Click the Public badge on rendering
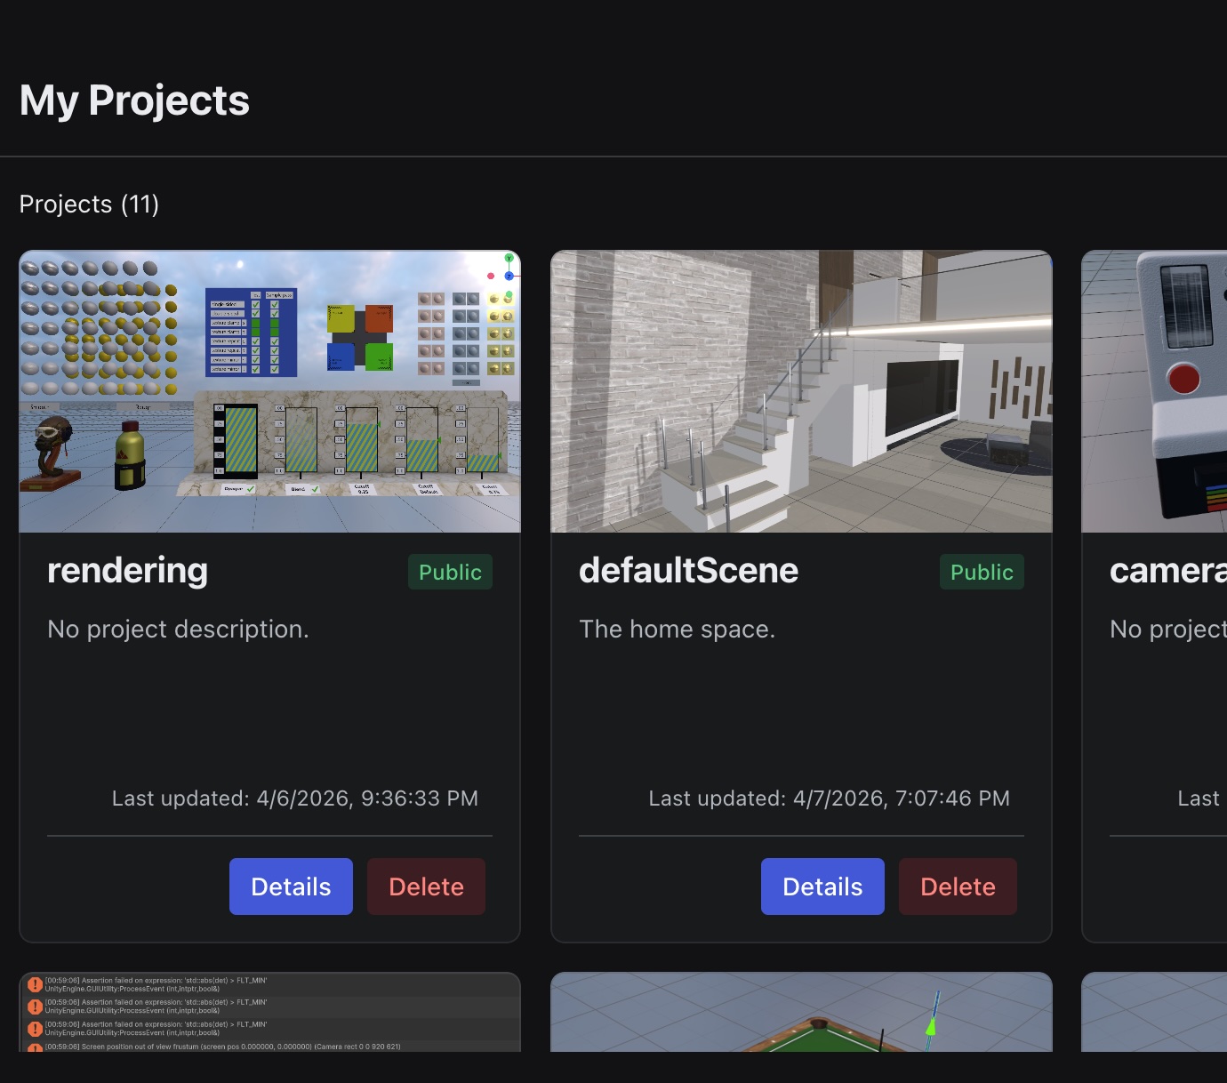The width and height of the screenshot is (1227, 1083). 450,572
